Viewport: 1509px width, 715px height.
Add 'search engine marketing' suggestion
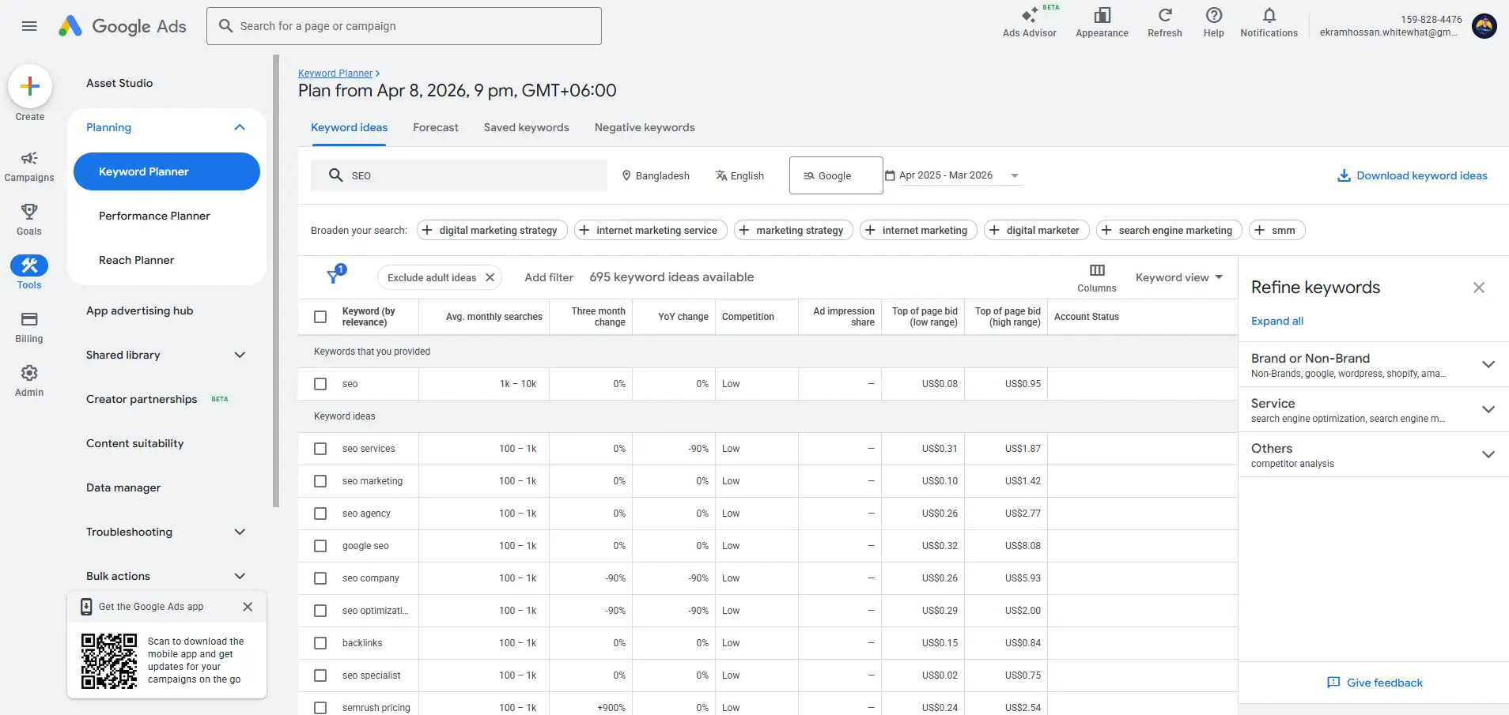[1169, 230]
